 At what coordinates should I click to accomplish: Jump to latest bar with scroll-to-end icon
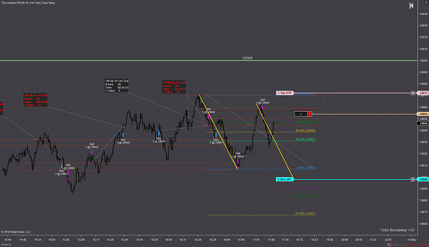(411, 5)
